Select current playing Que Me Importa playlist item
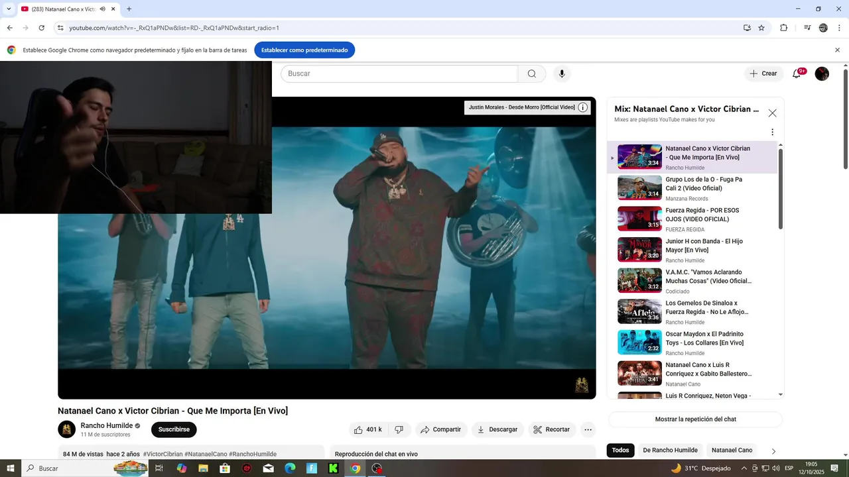Viewport: 849px width, 477px height. tap(692, 158)
